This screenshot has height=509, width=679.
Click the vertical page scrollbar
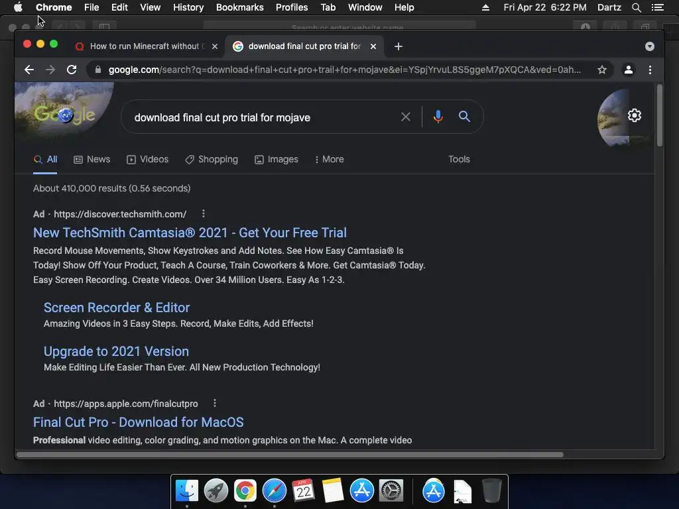point(660,115)
